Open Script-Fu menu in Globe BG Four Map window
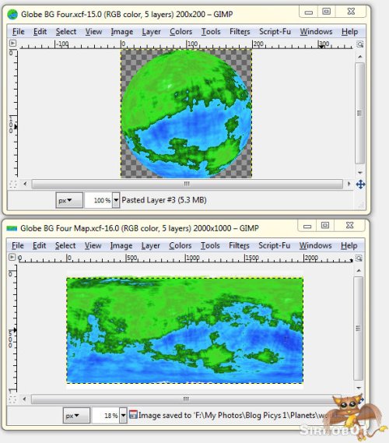Image resolution: width=389 pixels, height=443 pixels. [x=275, y=245]
